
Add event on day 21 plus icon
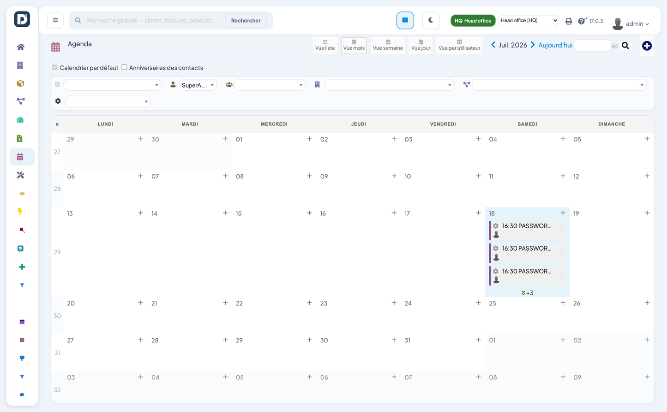click(x=225, y=303)
